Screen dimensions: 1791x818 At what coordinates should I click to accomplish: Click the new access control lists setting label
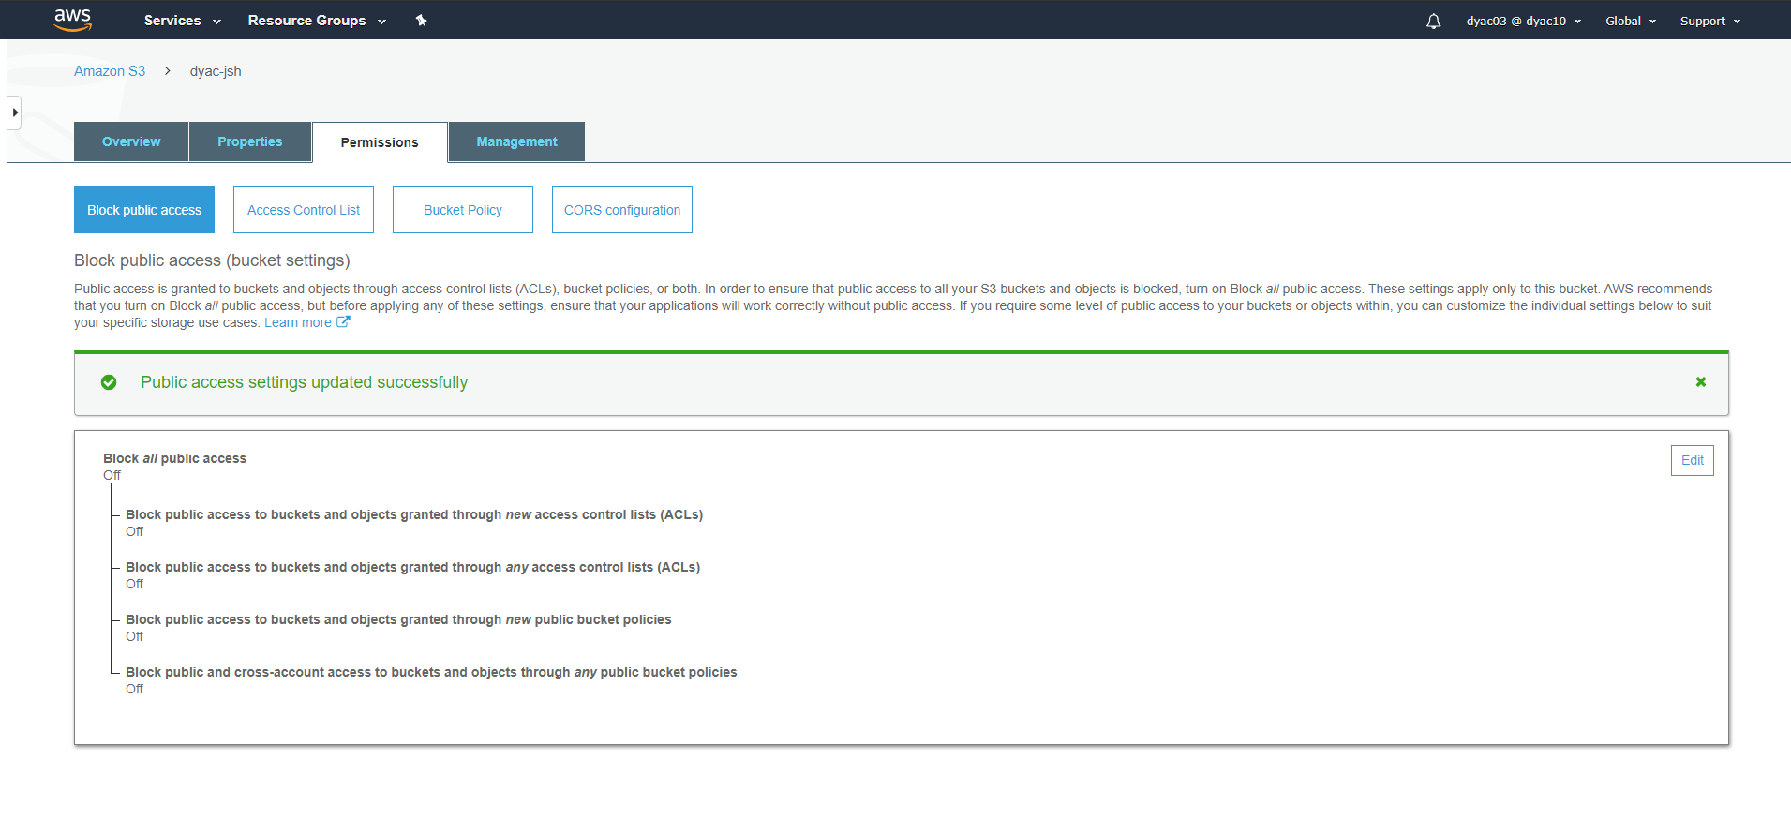414,514
